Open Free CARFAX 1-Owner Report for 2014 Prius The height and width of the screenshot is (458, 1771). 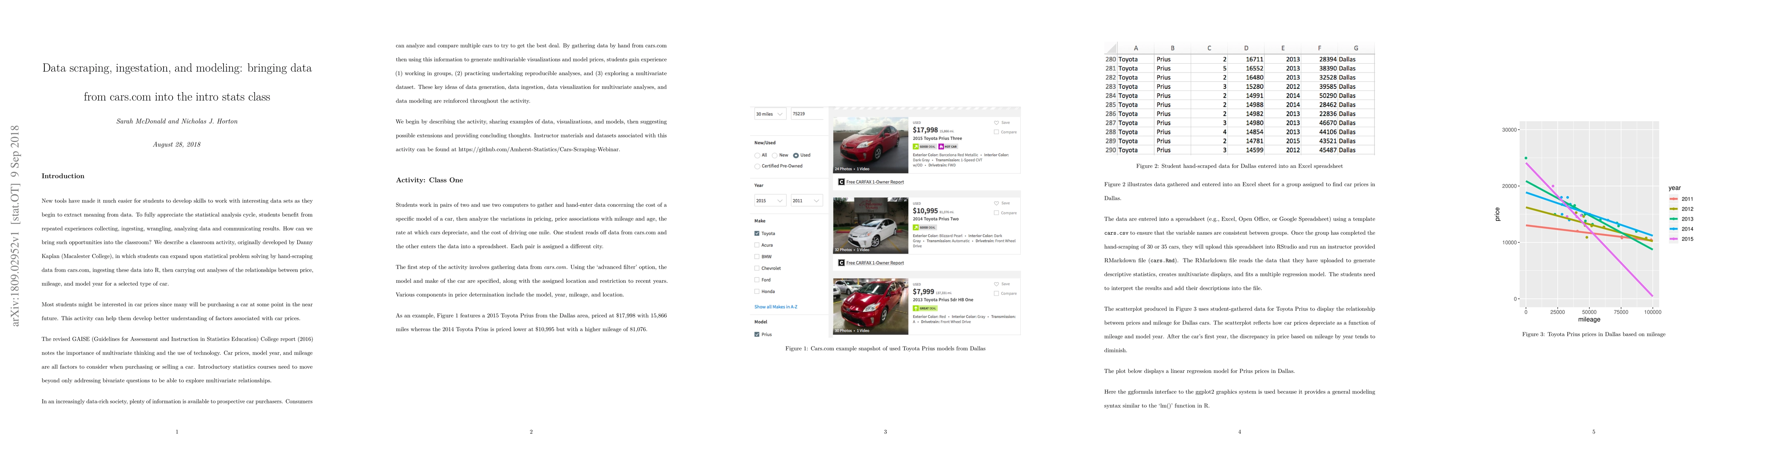[875, 263]
